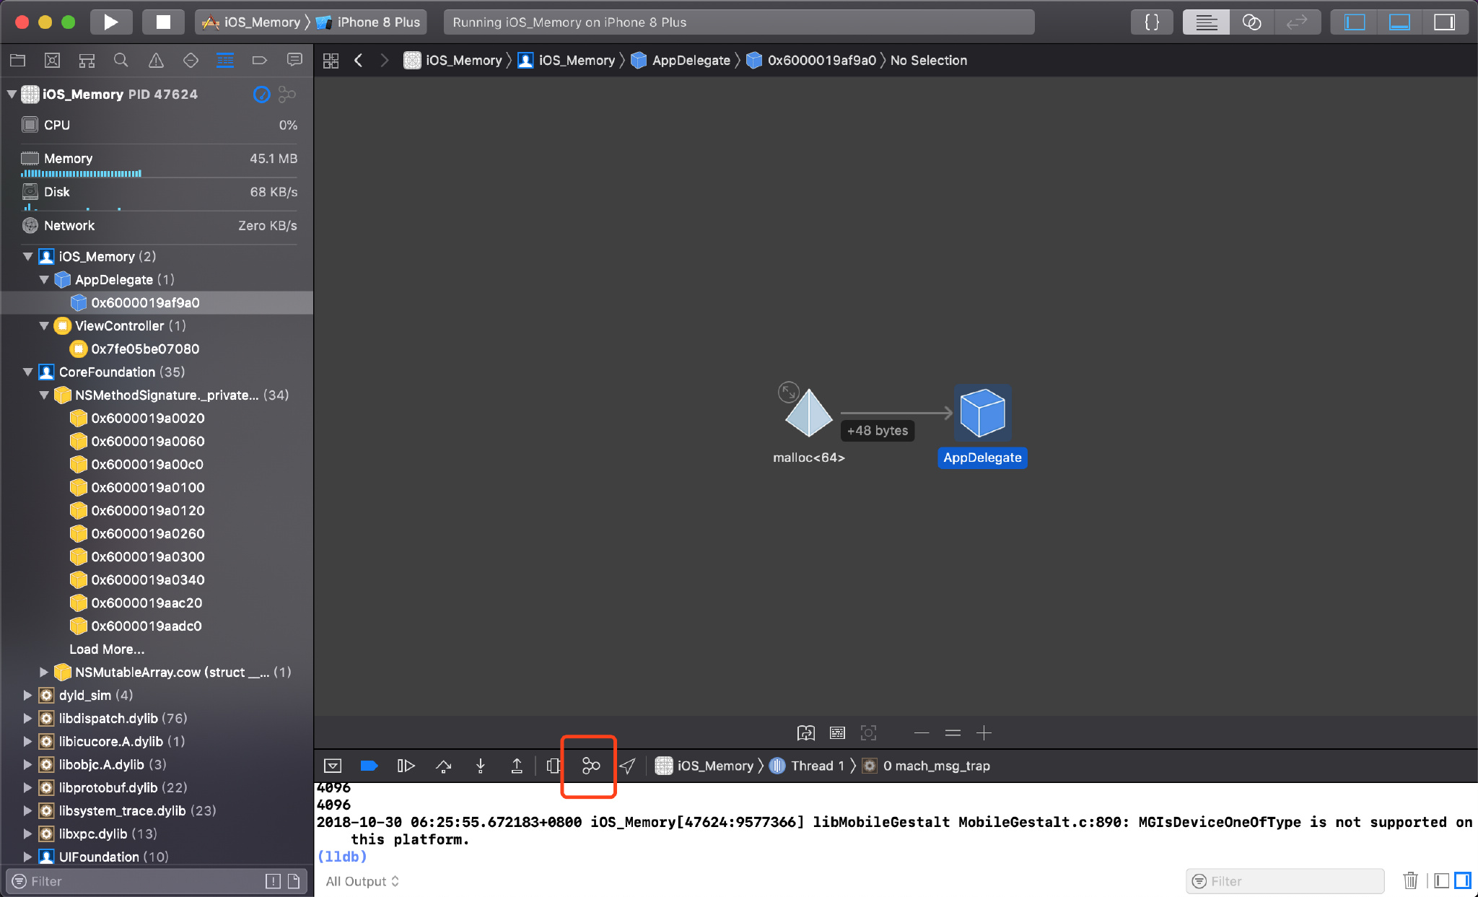Click the Simulate Location icon

[x=627, y=766]
